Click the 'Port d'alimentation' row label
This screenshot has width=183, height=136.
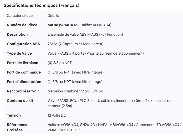tap(24, 82)
